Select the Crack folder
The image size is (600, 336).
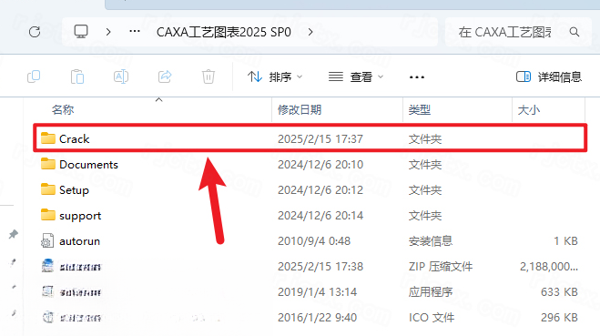(x=310, y=138)
